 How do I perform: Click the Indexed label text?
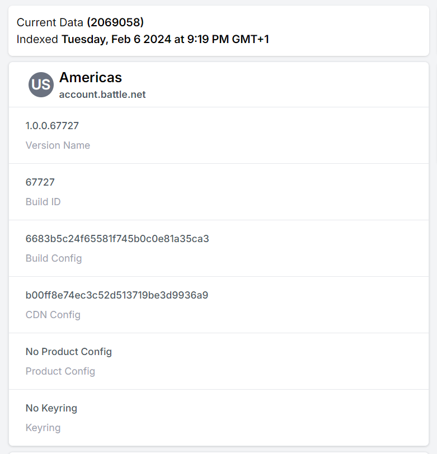tap(37, 39)
